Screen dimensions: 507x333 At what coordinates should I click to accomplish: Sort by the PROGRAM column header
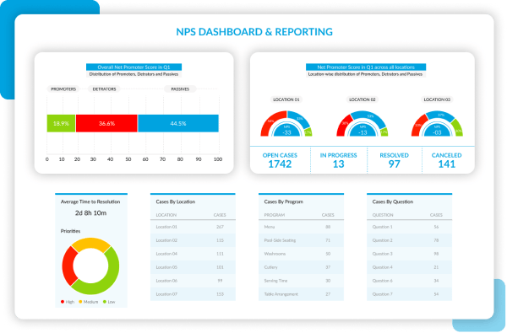coord(275,215)
